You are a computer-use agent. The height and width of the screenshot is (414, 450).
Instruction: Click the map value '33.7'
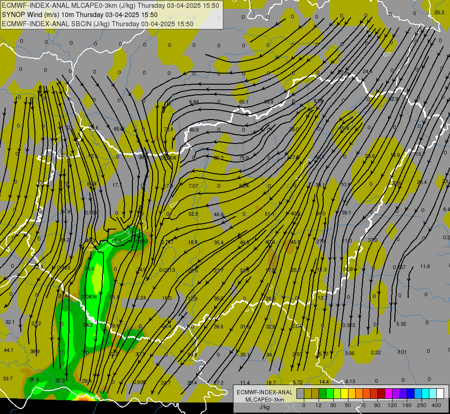(x=8, y=379)
